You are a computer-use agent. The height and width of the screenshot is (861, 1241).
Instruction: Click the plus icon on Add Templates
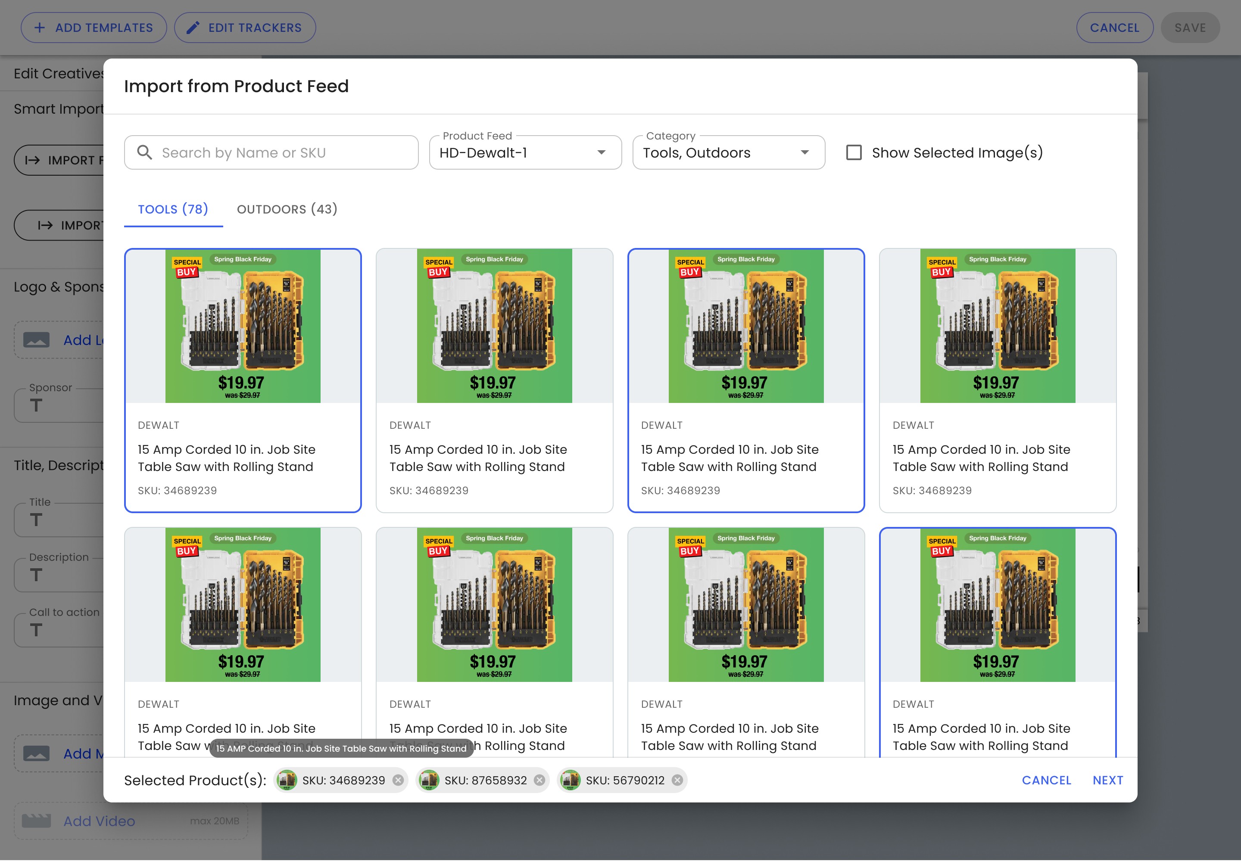coord(39,28)
